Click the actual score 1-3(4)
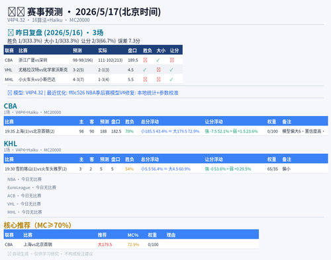Image resolution: width=331 pixels, height=260 pixels. (104, 80)
